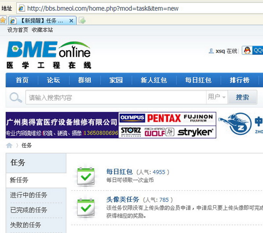The width and height of the screenshot is (263, 233).
Task: Open the 论坛 navigation menu
Action: pos(53,80)
